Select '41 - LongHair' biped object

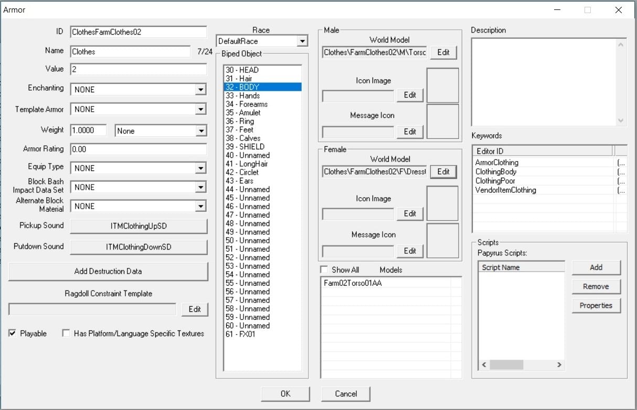[x=262, y=164]
